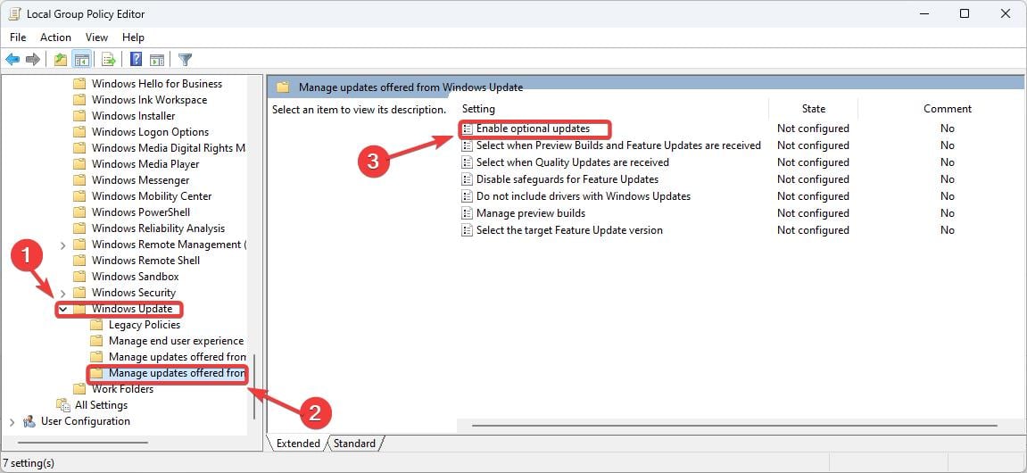This screenshot has width=1027, height=473.
Task: Select the Windows Update folder label
Action: 132,309
